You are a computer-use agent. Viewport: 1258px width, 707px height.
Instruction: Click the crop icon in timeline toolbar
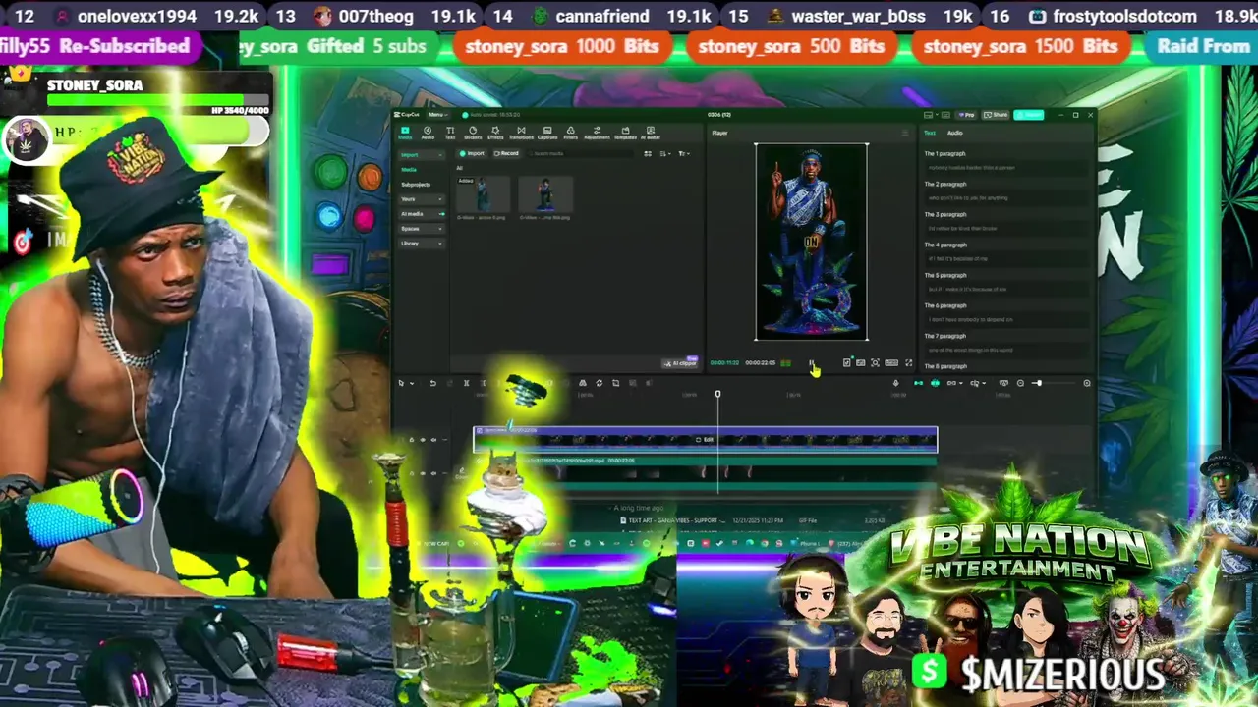[615, 383]
